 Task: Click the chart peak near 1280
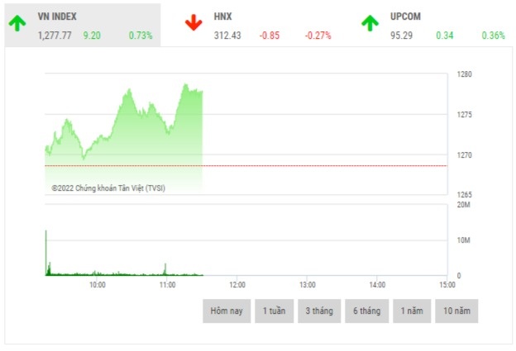pyautogui.click(x=185, y=84)
